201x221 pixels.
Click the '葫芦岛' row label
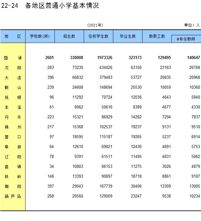13,196
